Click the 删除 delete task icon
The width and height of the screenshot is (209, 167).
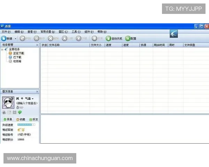tap(51, 38)
